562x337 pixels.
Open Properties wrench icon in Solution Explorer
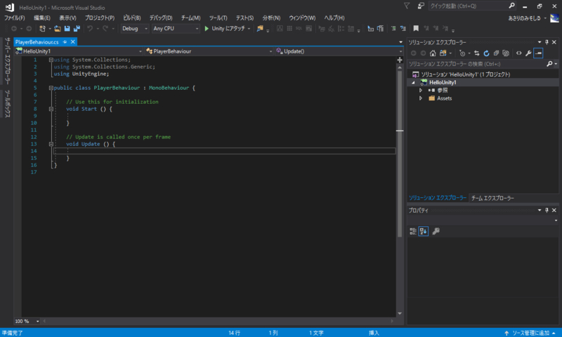(x=528, y=53)
